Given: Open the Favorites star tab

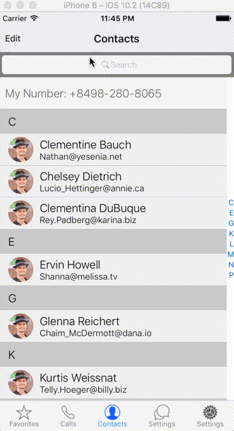Looking at the screenshot, I should 24,415.
